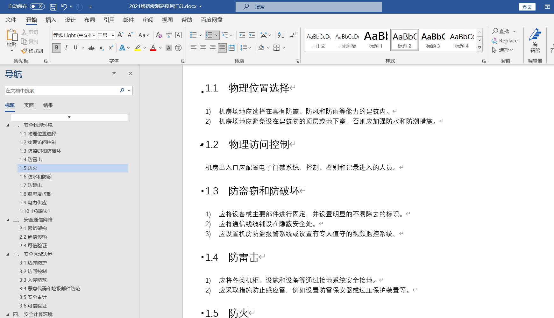Close the navigation pane
This screenshot has width=554, height=318.
pyautogui.click(x=130, y=73)
